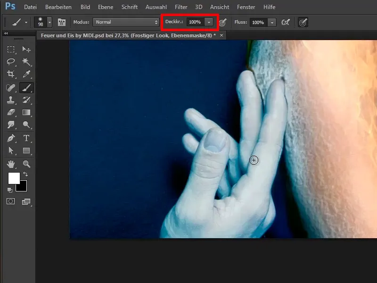The image size is (377, 283).
Task: Toggle Quick Mask mode
Action: pyautogui.click(x=10, y=201)
